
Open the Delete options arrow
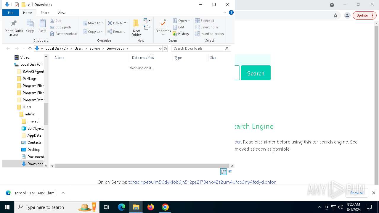click(x=125, y=23)
